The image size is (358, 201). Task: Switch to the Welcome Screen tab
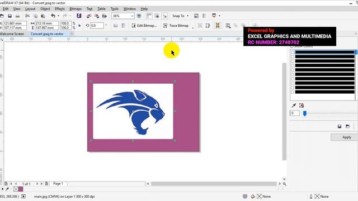coord(12,33)
